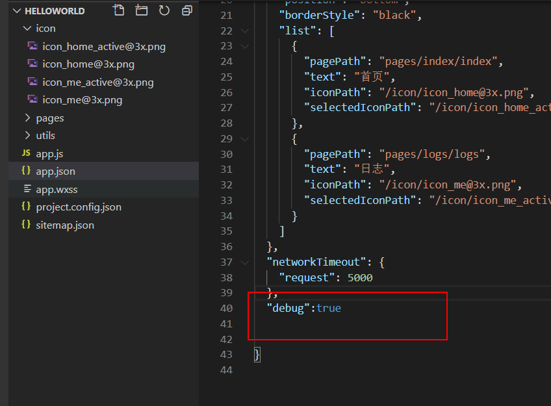551x406 pixels.
Task: Fold the networkTimeout block at line 37
Action: pos(245,262)
